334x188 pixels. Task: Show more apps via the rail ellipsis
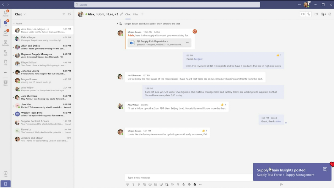click(6, 73)
